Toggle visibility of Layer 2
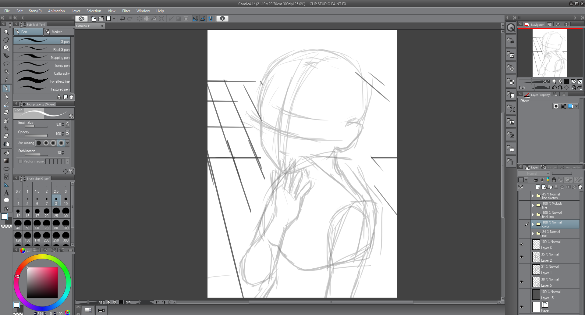Image resolution: width=585 pixels, height=315 pixels. (521, 257)
